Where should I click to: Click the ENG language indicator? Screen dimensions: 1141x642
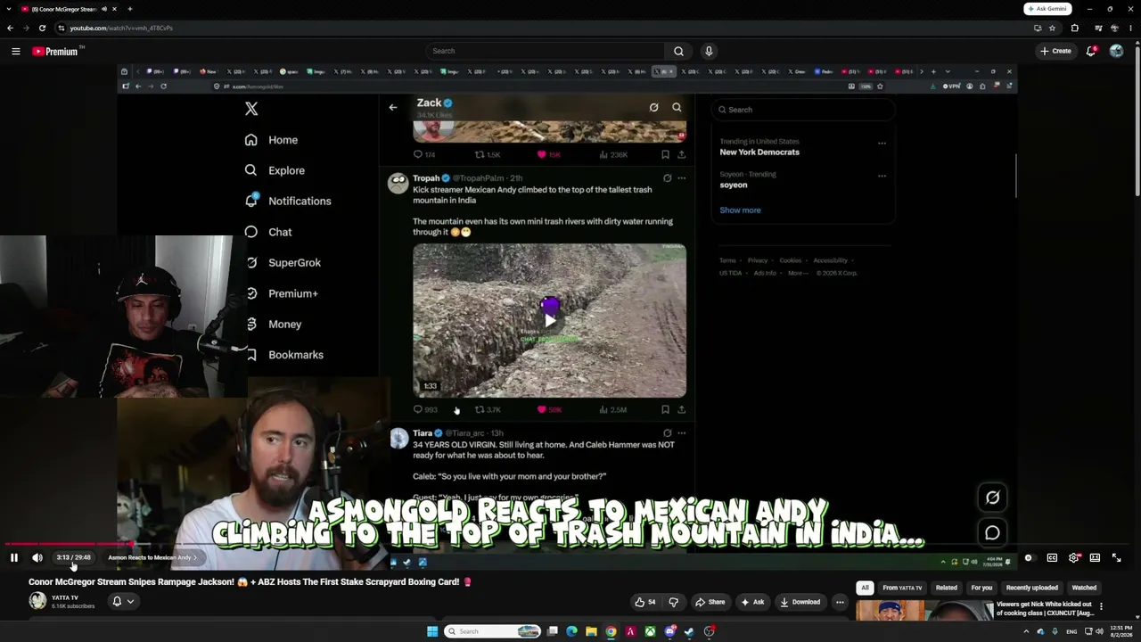[1071, 631]
